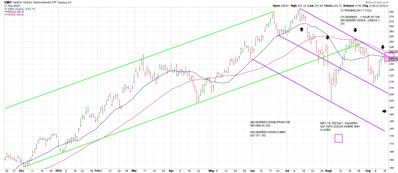Viewport: 398px width, 173px height.
Task: Click the right-pointing black arrow near 190
Action: coord(385,111)
